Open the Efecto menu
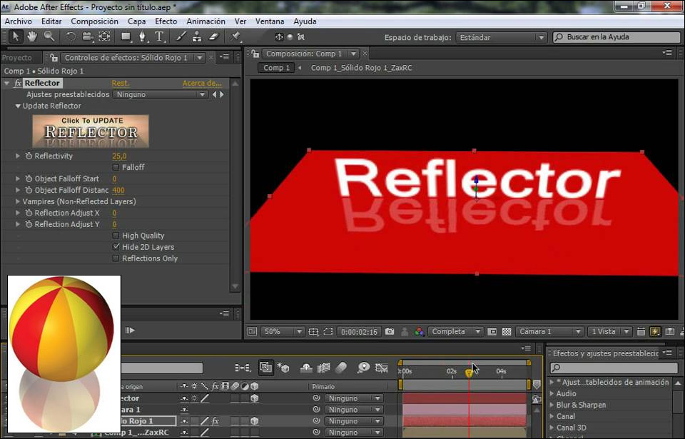 (x=166, y=21)
